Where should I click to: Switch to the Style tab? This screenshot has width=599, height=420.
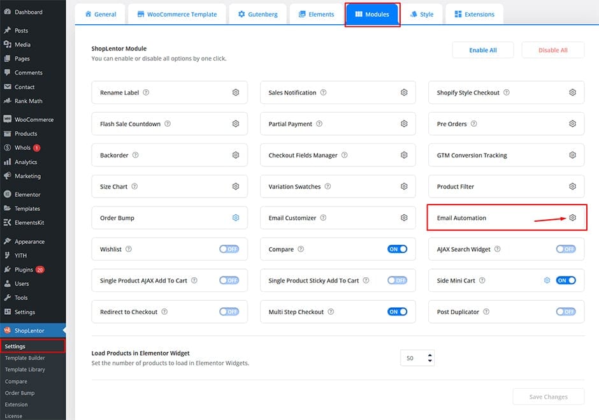(422, 13)
